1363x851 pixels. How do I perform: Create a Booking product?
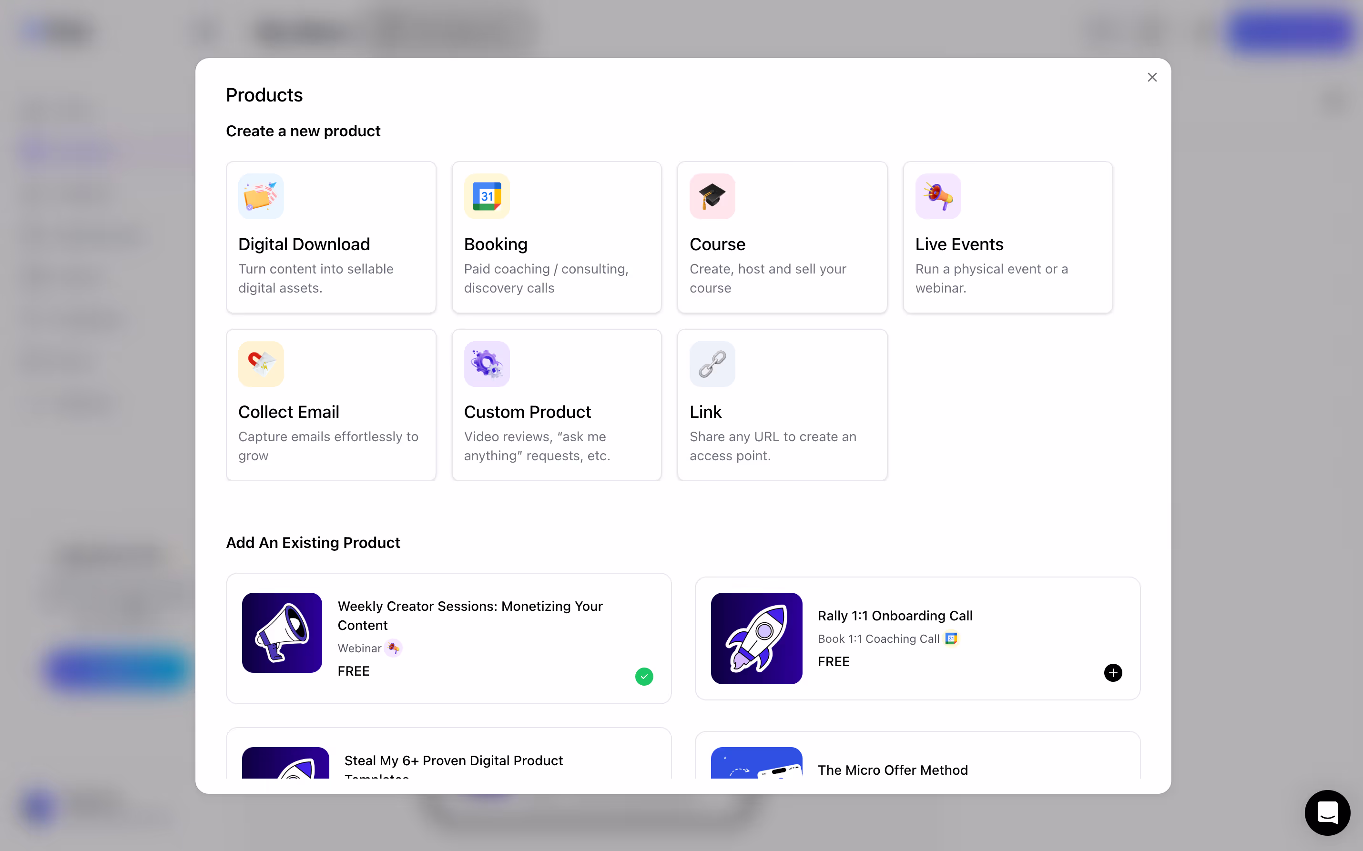[557, 237]
